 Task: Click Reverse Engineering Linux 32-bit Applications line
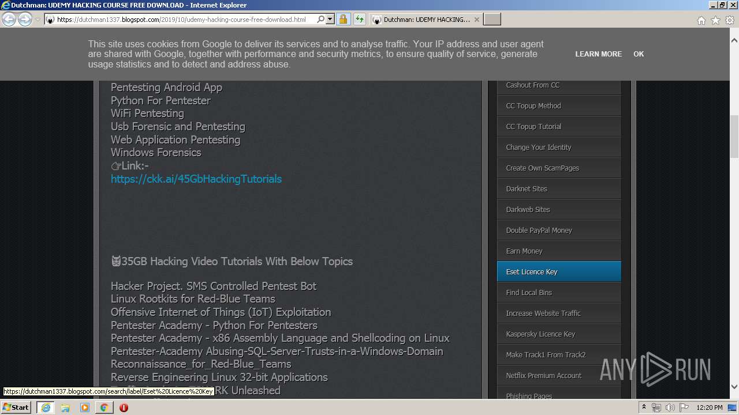pos(219,378)
